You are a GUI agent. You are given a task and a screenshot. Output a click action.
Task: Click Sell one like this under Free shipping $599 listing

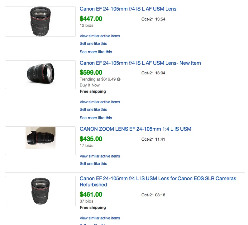click(93, 110)
